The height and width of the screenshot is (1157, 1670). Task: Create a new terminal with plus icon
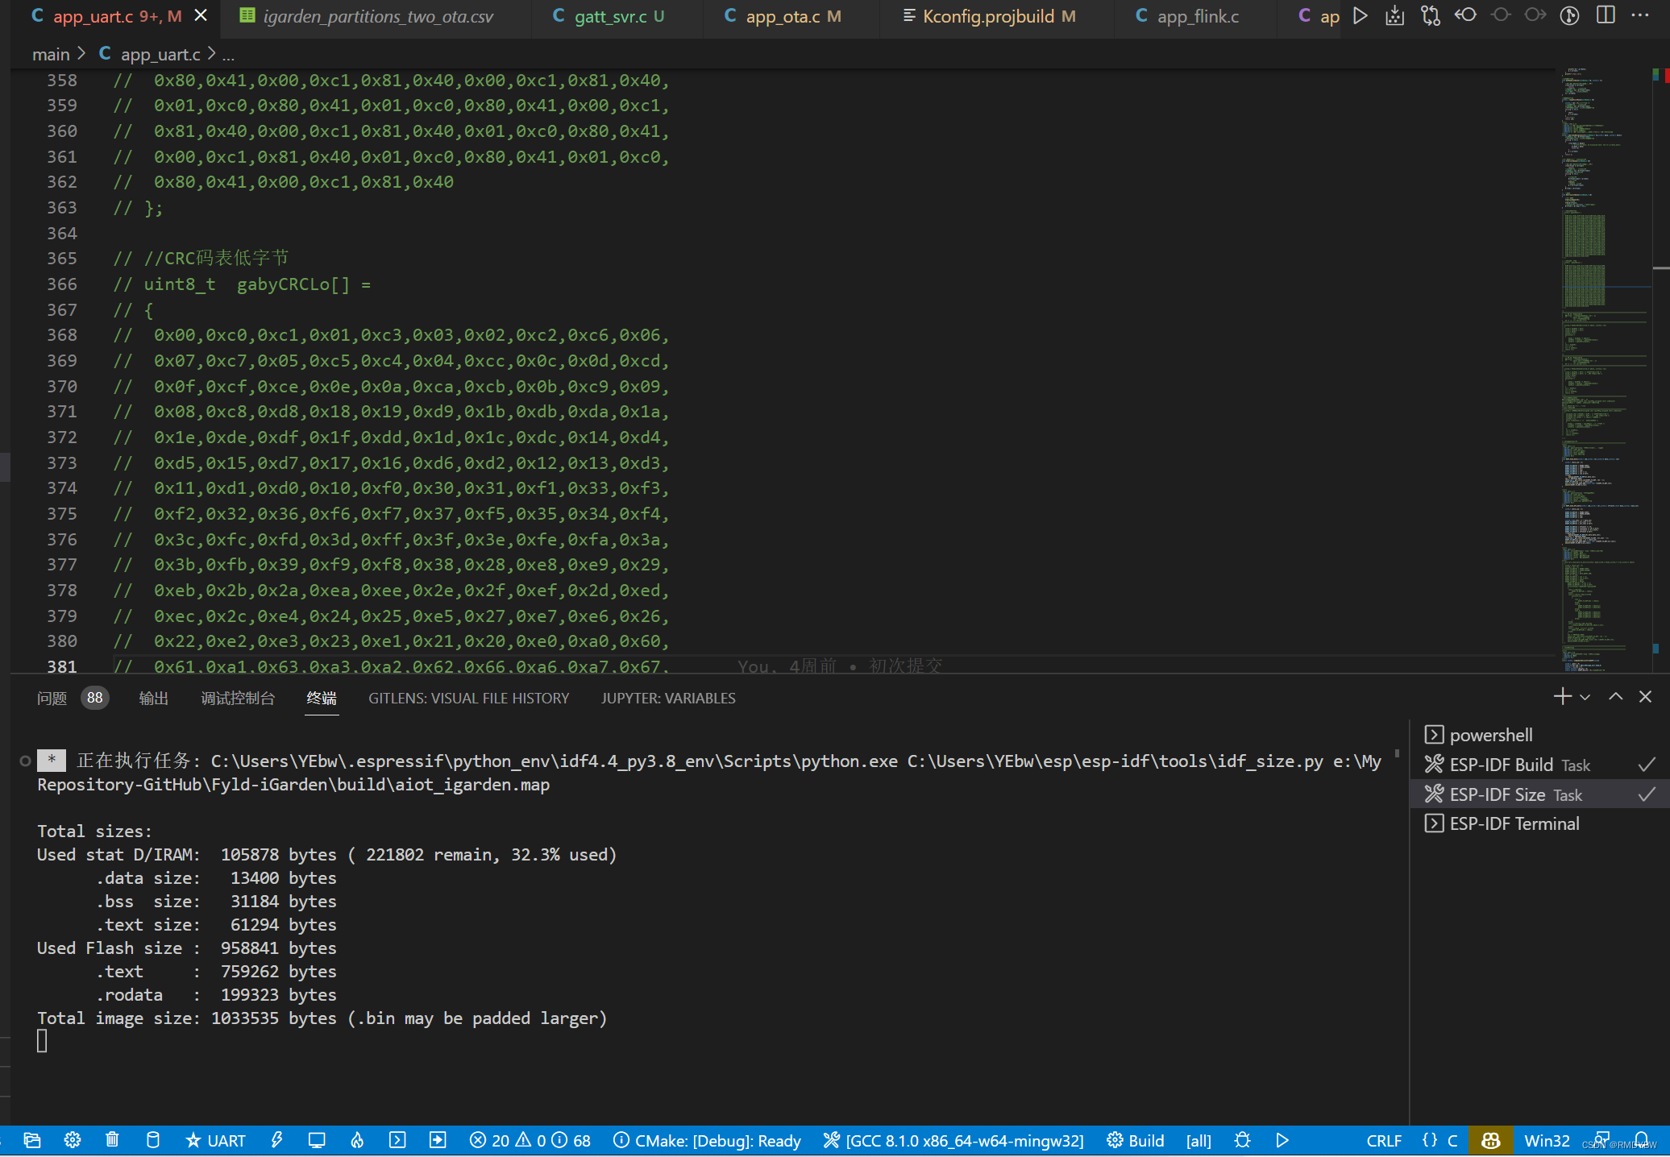(1562, 696)
